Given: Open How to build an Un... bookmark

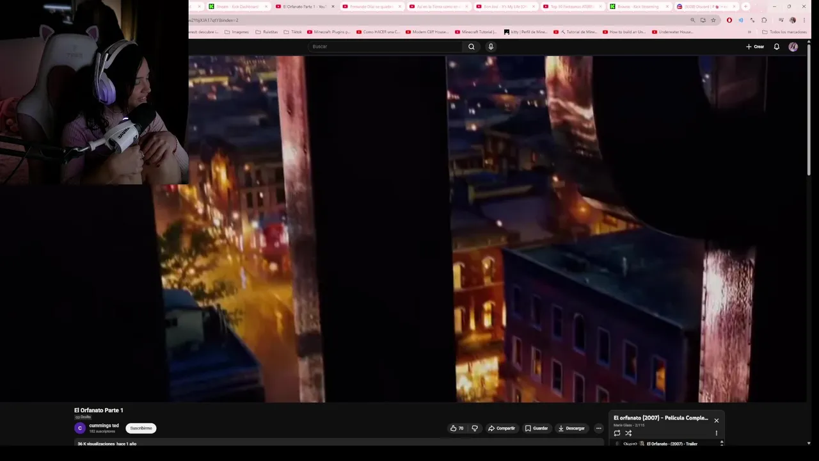Looking at the screenshot, I should (x=624, y=32).
